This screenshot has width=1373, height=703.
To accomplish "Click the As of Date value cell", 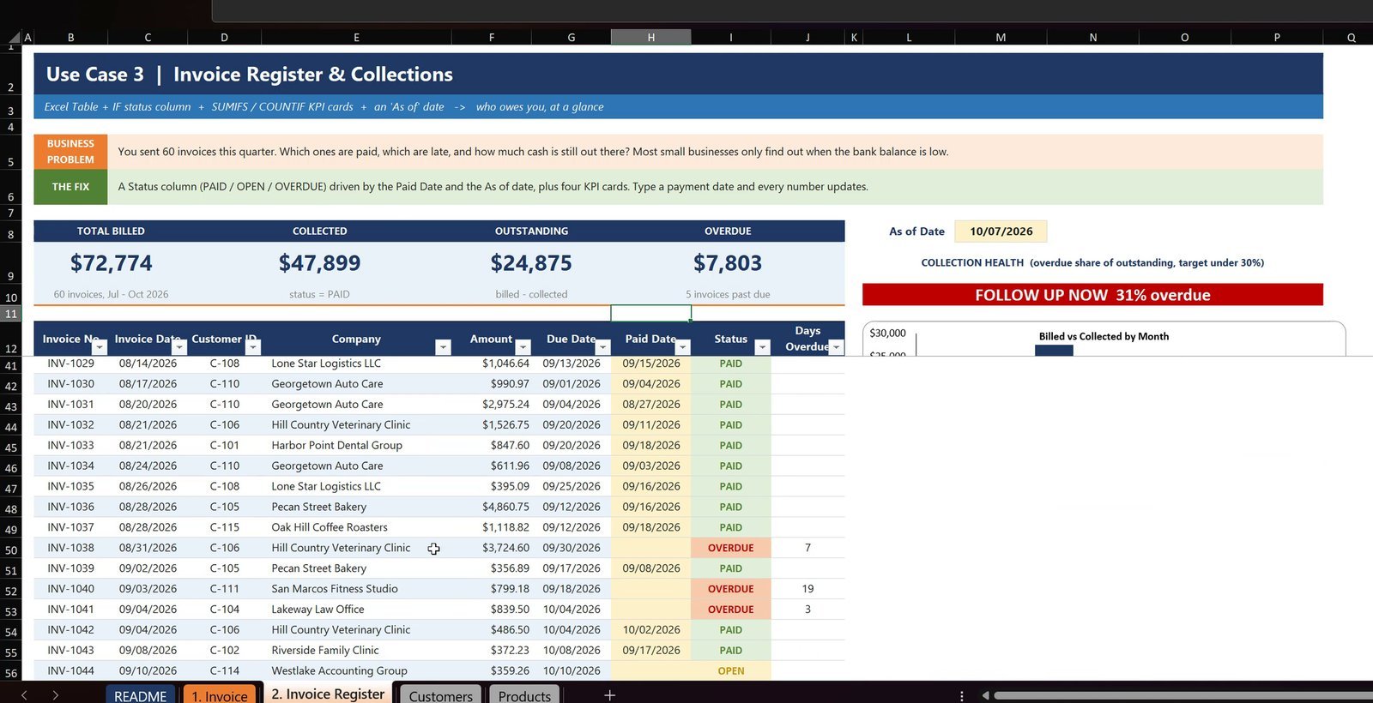I will (1001, 231).
